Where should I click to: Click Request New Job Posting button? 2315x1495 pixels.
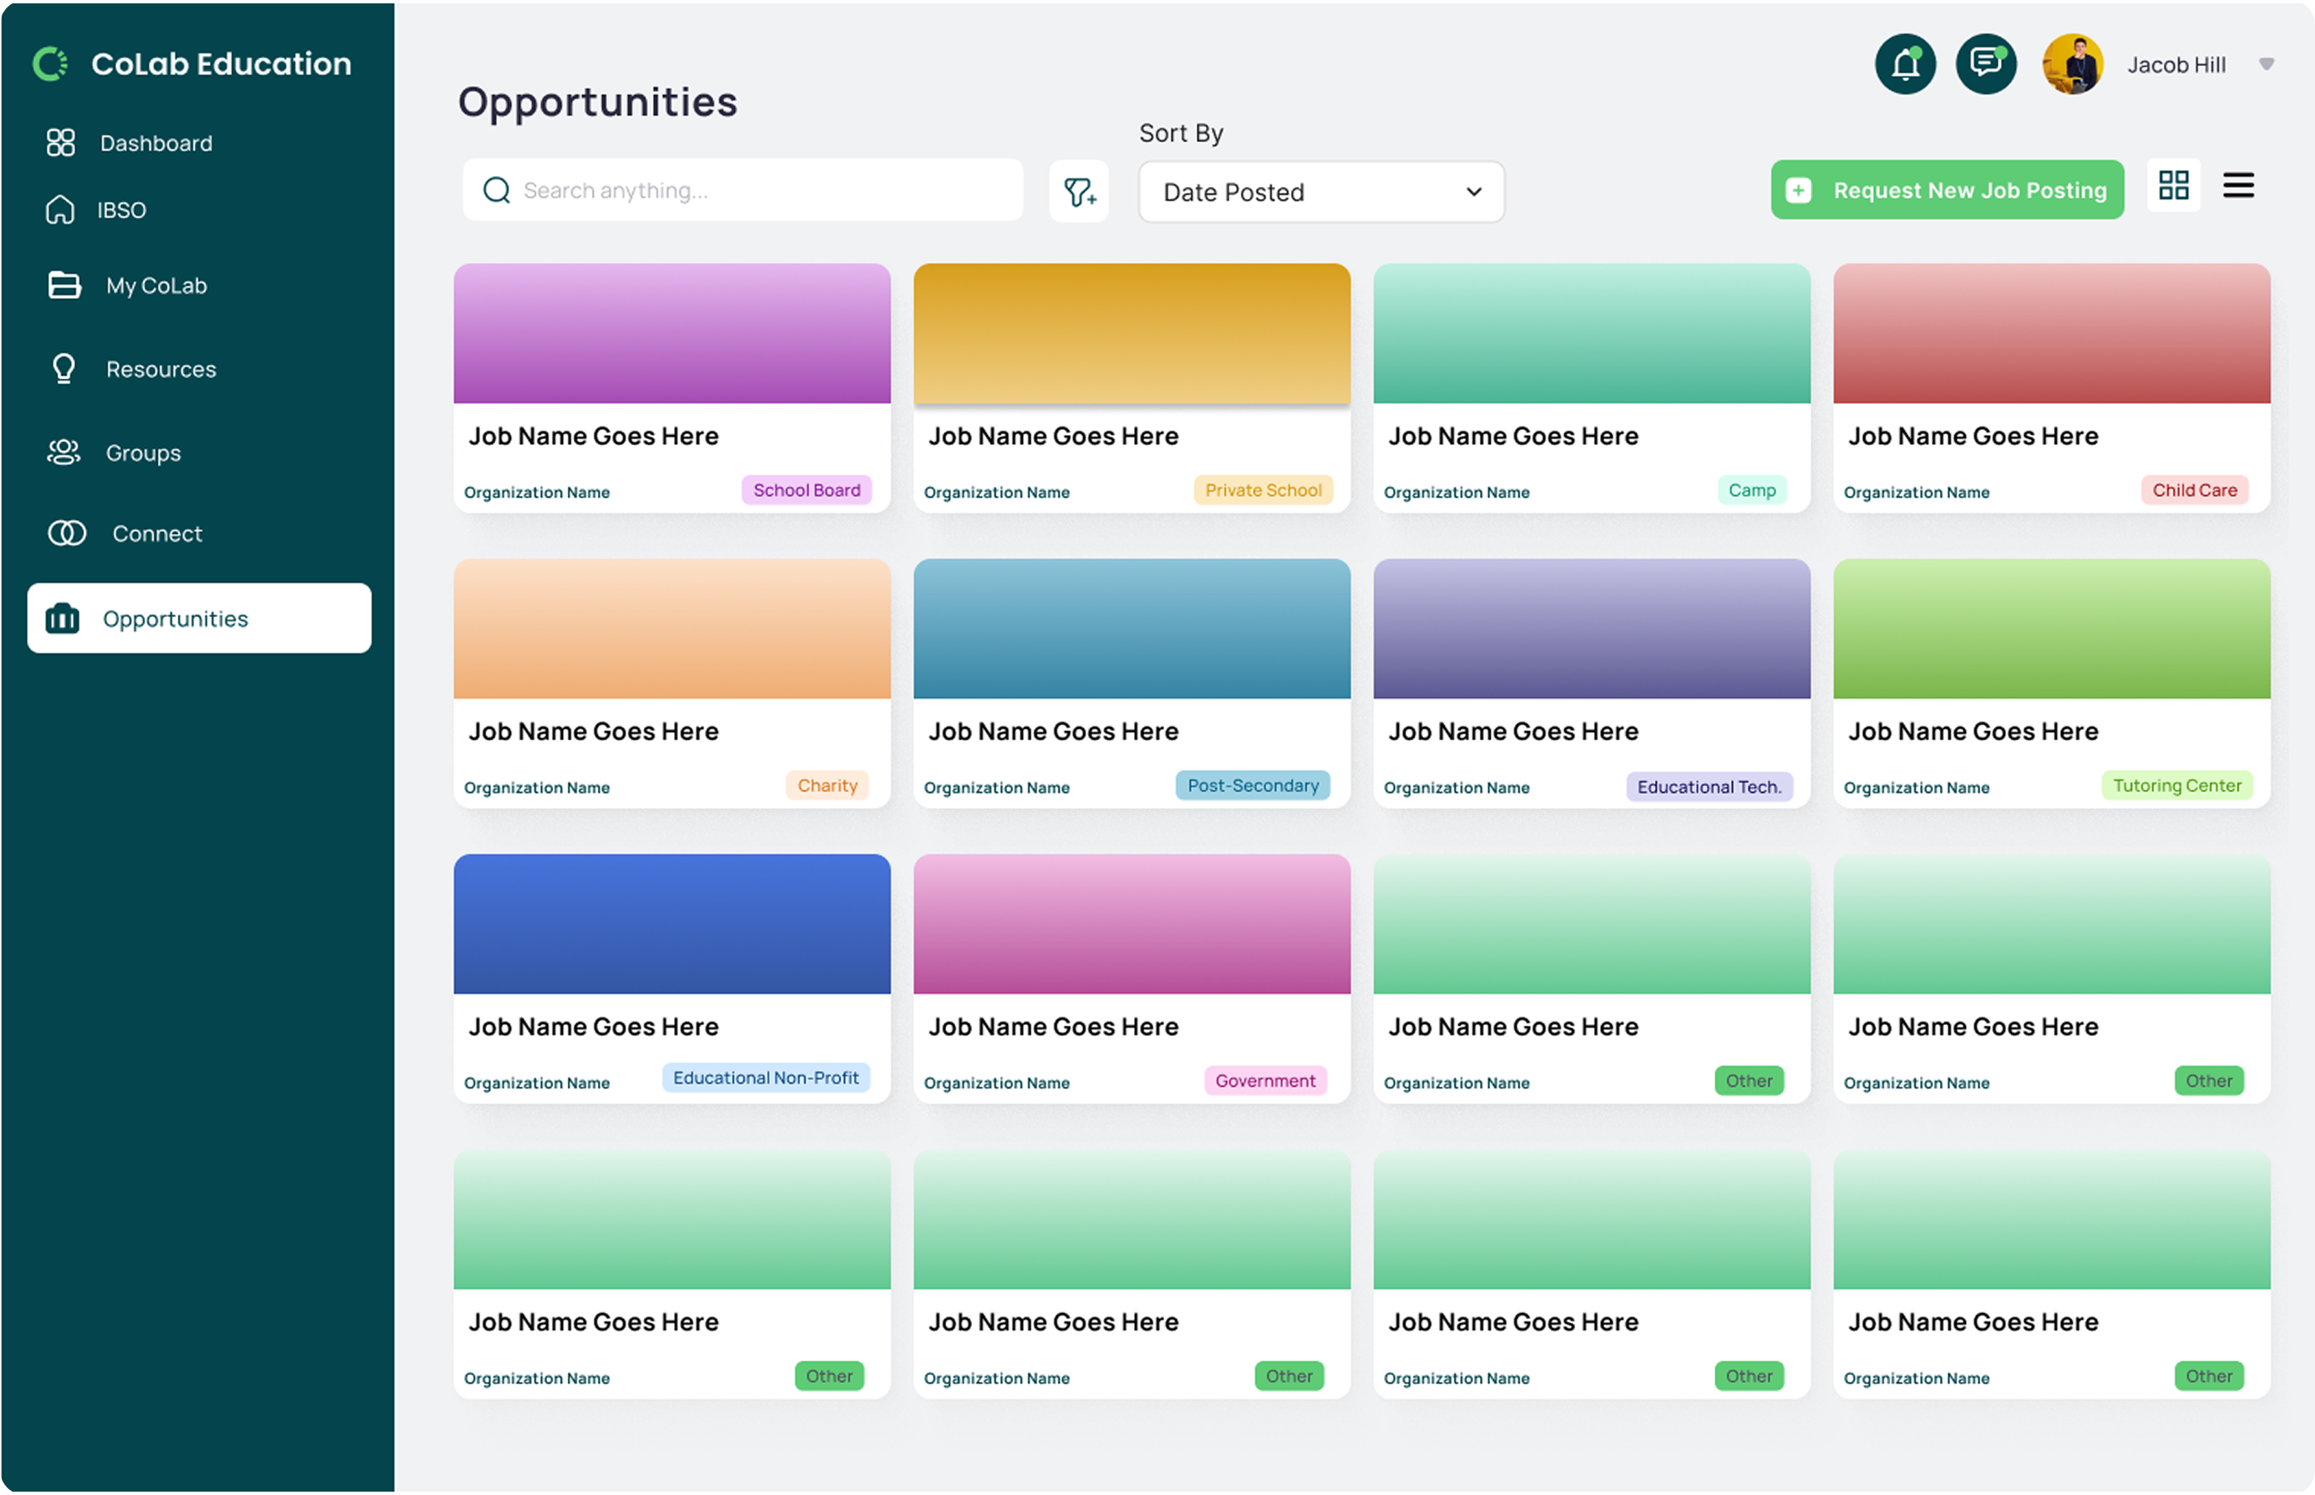pos(1947,190)
